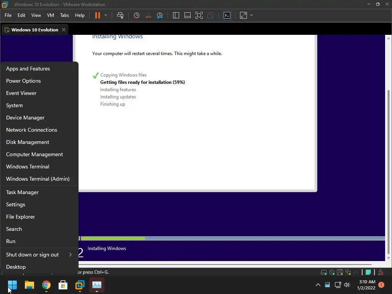Open the Run dialog entry
392x294 pixels.
pyautogui.click(x=39, y=241)
